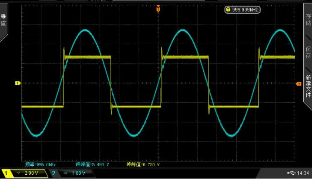This screenshot has height=179, width=314.
Task: Click the channel 2 1.00 V scale
Action: 78,173
